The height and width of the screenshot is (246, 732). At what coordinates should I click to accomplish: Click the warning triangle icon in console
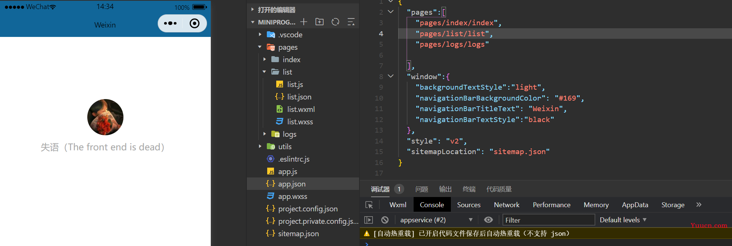[x=367, y=234]
